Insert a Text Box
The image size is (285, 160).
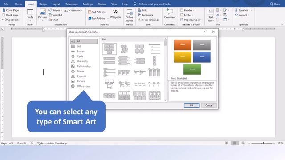click(x=211, y=16)
